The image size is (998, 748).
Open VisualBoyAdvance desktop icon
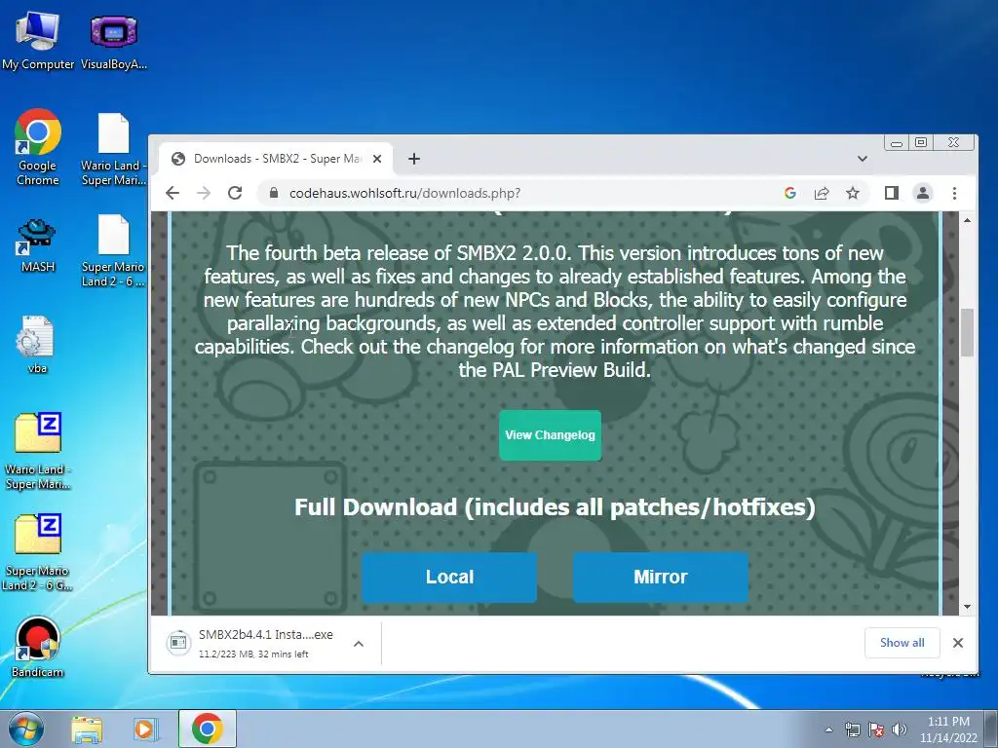point(114,40)
